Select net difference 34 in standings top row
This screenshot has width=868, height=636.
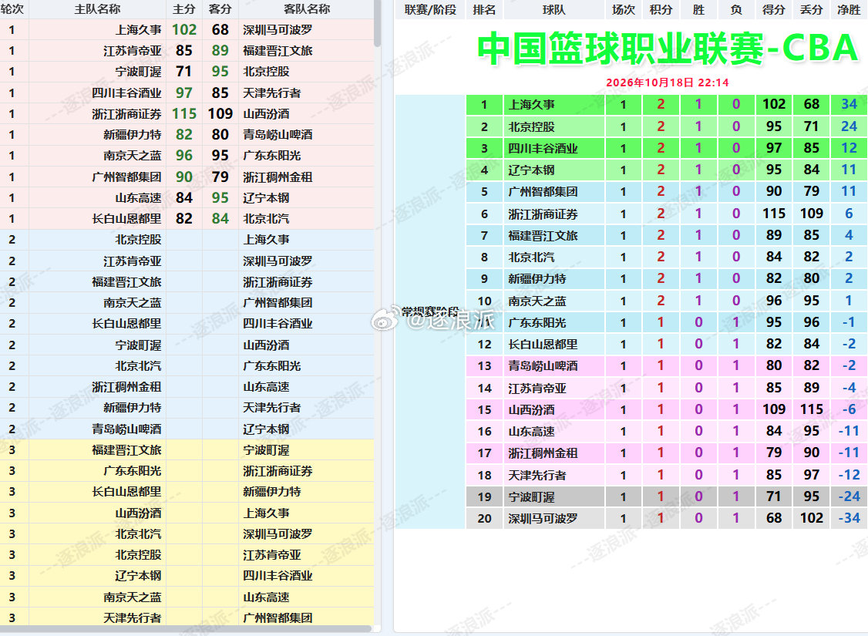coord(849,104)
